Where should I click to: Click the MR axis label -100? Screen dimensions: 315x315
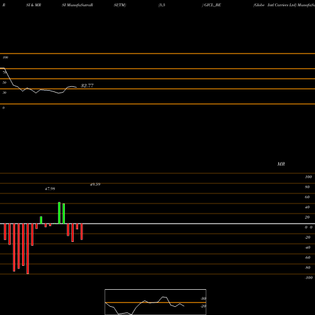(x=308, y=278)
